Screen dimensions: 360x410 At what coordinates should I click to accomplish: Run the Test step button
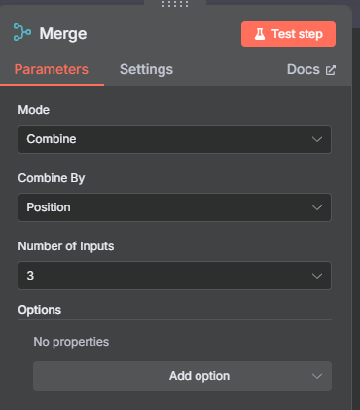point(288,34)
